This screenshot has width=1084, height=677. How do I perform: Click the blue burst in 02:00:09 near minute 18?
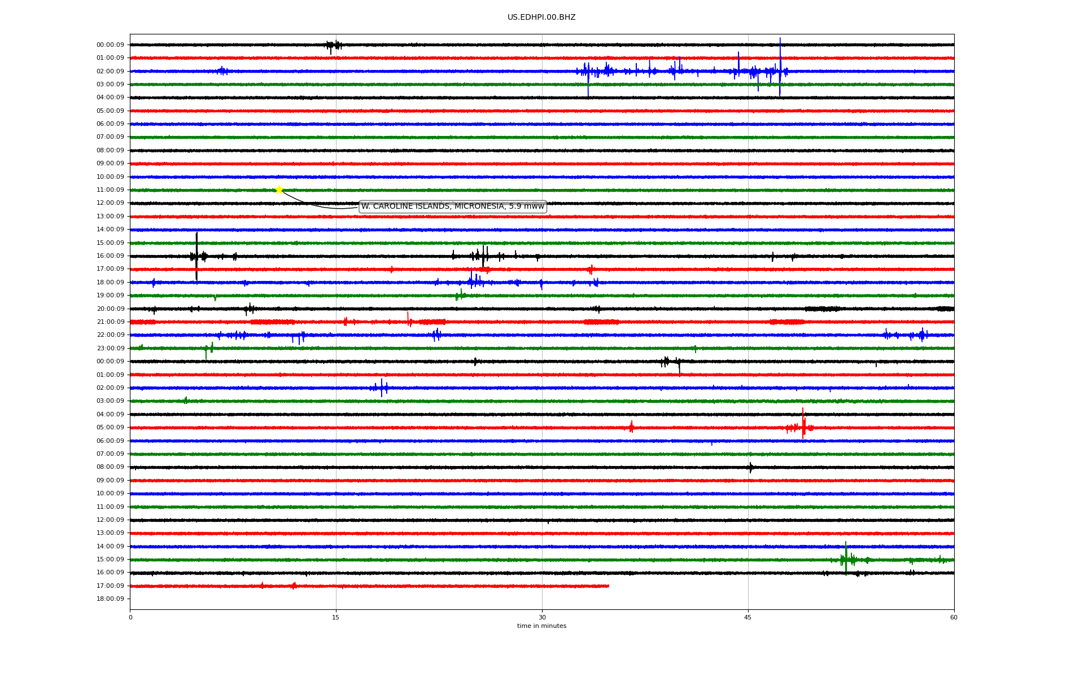click(x=382, y=388)
